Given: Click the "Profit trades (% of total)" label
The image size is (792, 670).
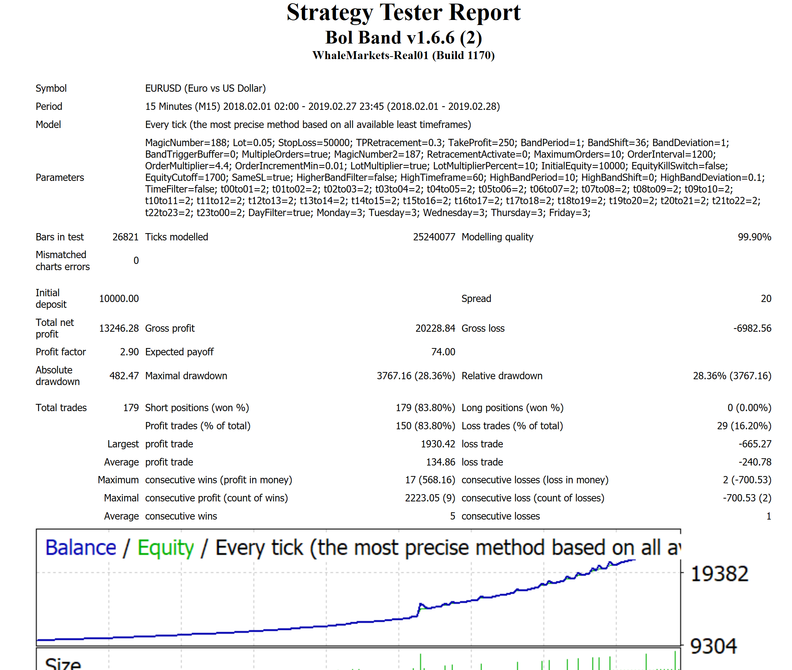Looking at the screenshot, I should pyautogui.click(x=198, y=426).
